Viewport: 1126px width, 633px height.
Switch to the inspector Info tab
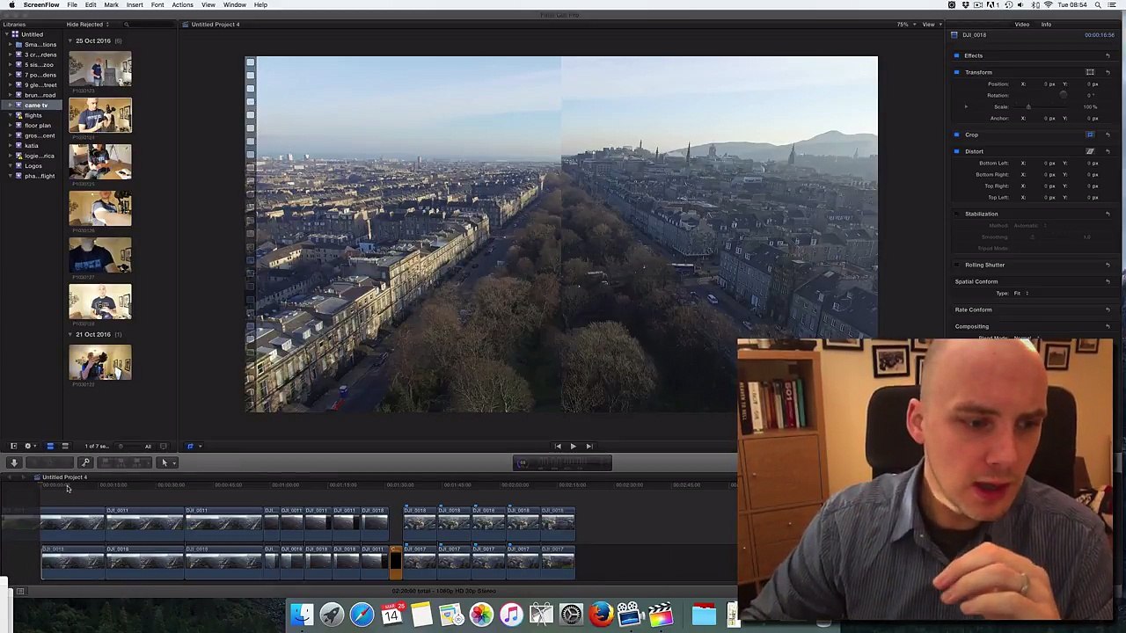click(1046, 24)
